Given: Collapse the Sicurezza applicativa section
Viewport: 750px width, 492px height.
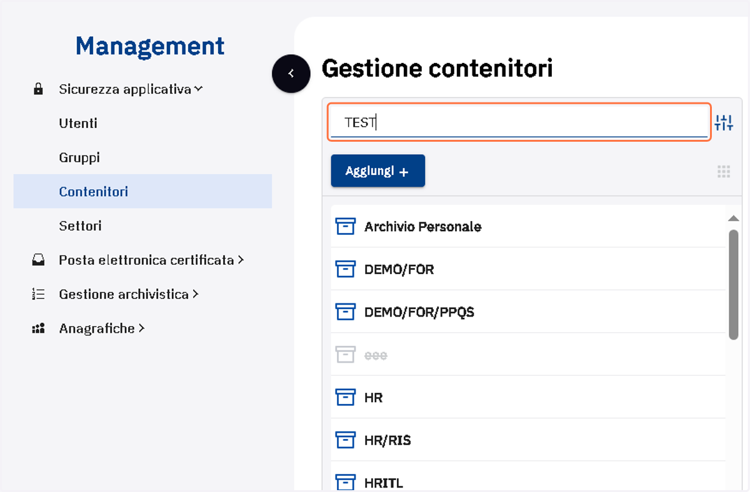Looking at the screenshot, I should 131,89.
